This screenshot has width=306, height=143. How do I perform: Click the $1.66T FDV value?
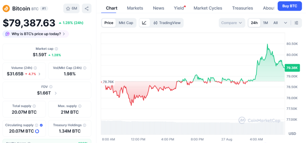point(44,93)
